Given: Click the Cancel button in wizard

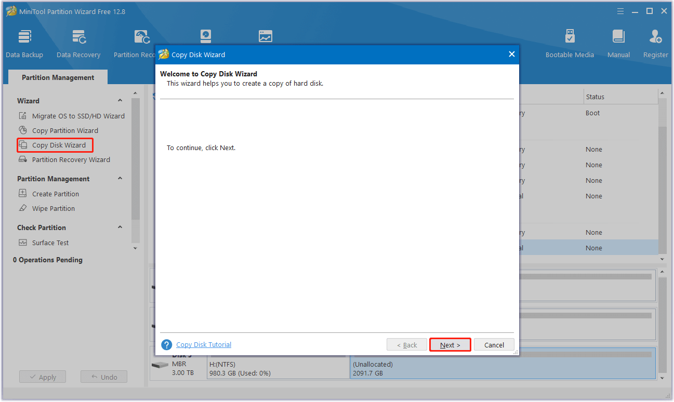Looking at the screenshot, I should point(494,345).
